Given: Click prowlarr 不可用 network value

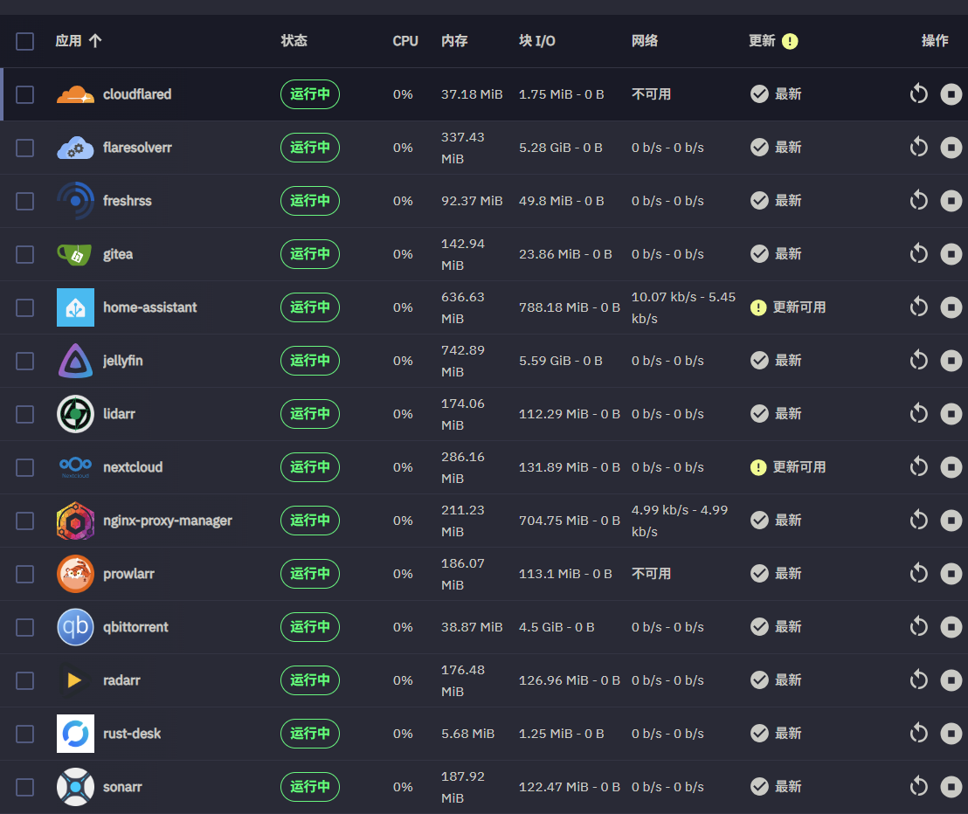Looking at the screenshot, I should point(651,573).
